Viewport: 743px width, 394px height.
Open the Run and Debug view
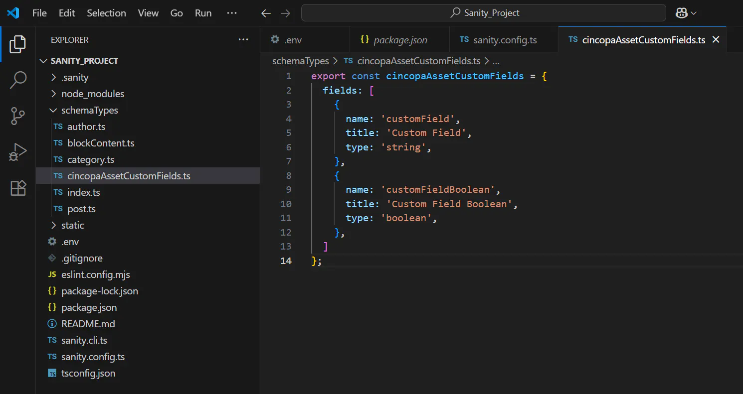pos(18,152)
